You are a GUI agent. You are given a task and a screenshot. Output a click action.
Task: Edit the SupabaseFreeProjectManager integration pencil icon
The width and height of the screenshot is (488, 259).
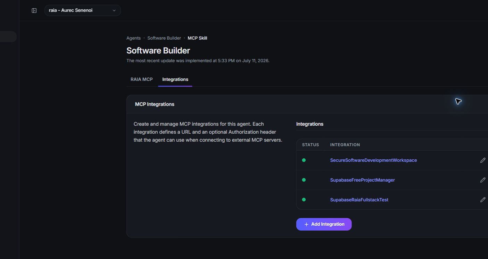tap(483, 180)
